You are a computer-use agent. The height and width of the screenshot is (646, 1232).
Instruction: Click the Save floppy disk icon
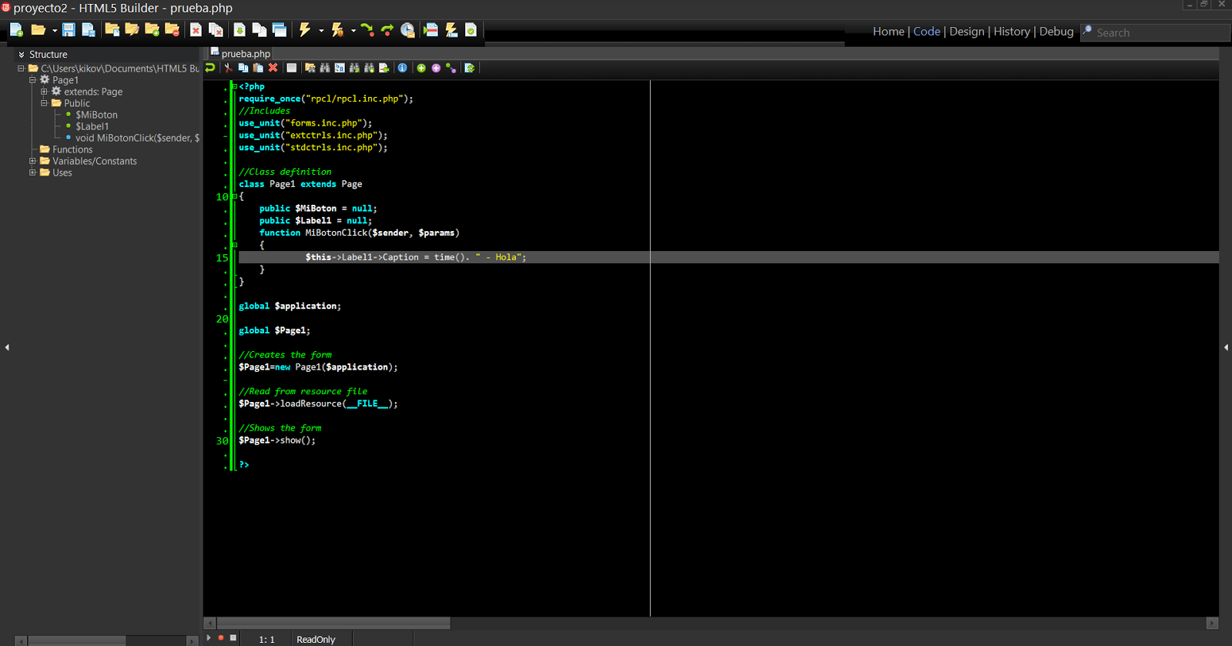click(69, 30)
